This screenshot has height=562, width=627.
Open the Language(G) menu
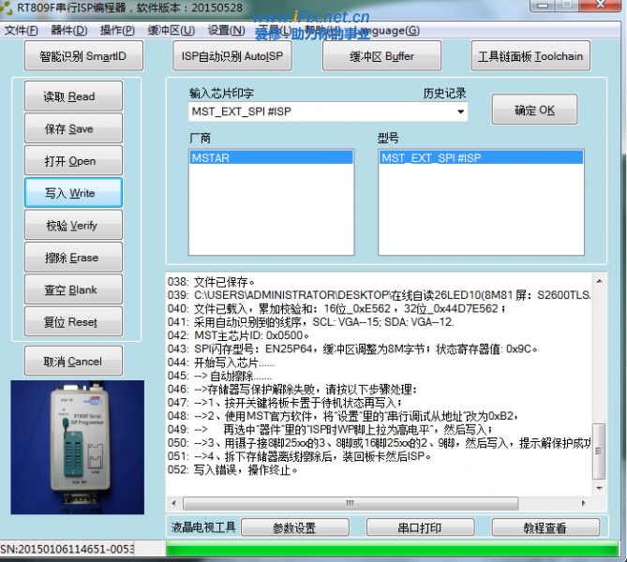(387, 30)
